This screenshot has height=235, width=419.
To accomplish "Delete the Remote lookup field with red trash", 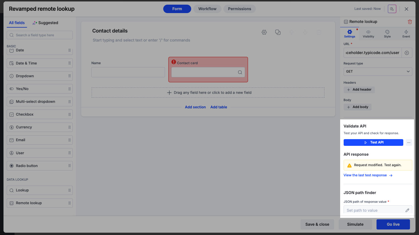I will 410,22.
